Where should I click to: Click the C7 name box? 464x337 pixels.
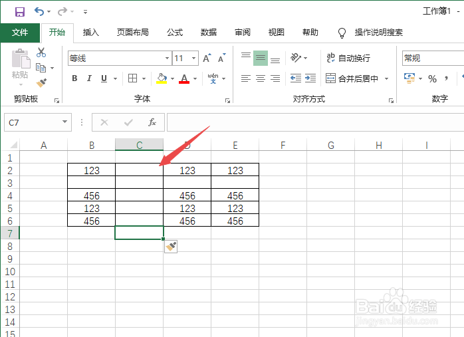[33, 122]
